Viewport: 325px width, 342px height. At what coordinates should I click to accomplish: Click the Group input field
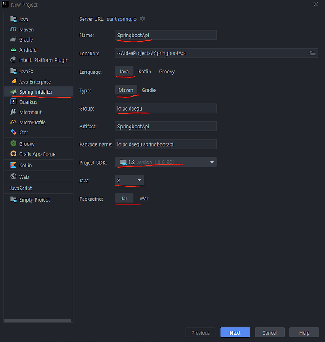click(166, 108)
